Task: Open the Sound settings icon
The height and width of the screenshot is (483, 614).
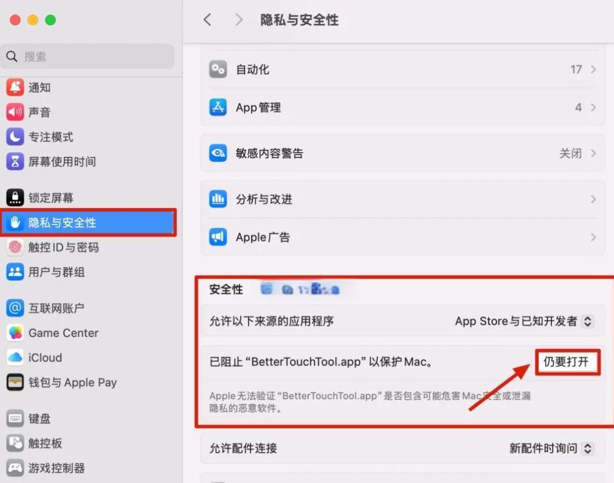Action: (15, 113)
